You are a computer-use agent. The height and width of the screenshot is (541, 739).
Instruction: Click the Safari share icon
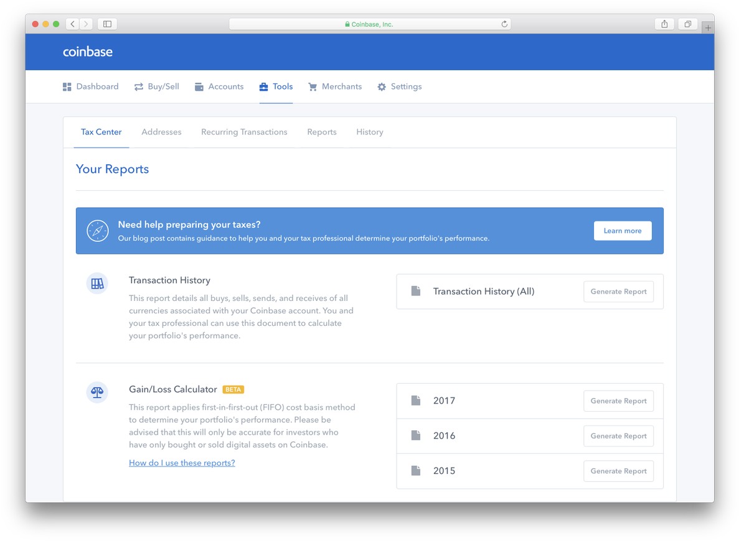[664, 24]
